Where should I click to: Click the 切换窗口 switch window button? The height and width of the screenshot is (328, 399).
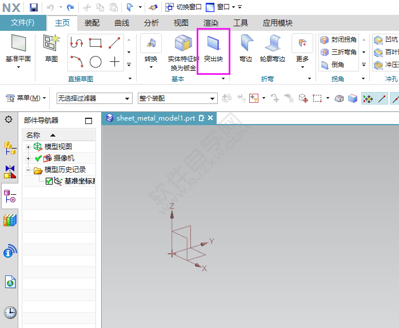point(183,7)
